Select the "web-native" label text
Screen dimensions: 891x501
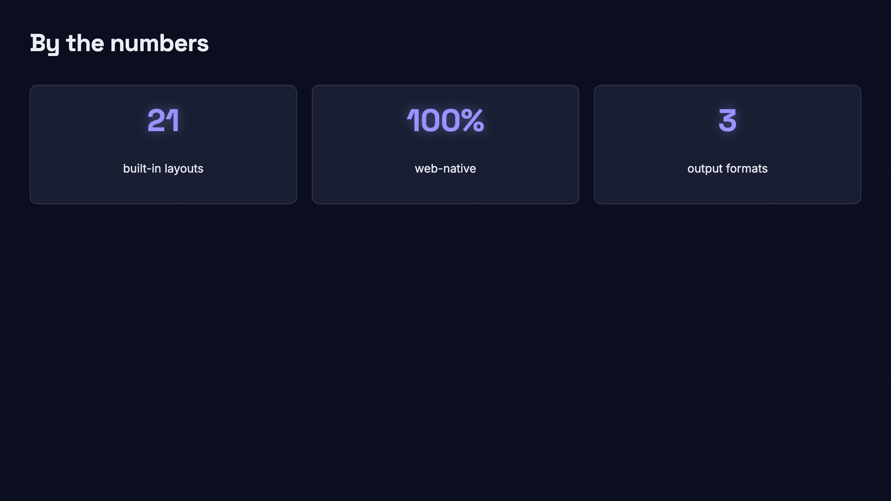tap(445, 169)
